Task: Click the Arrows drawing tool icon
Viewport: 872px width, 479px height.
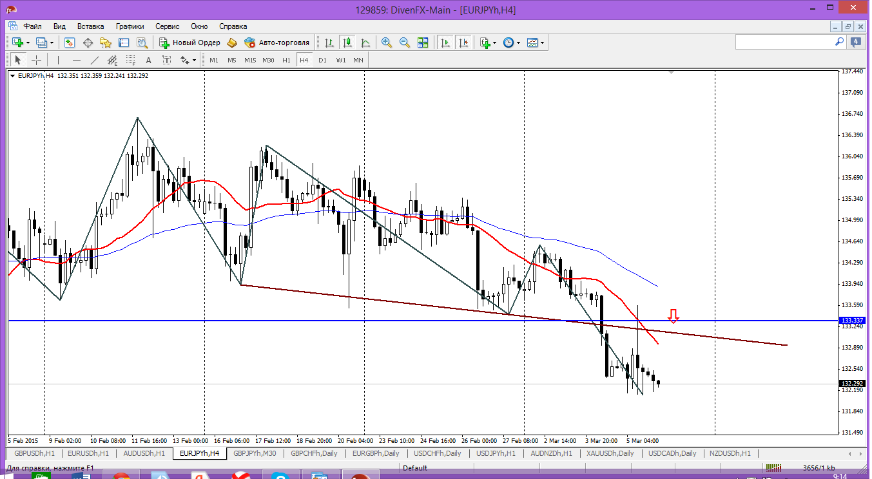Action: pos(185,60)
